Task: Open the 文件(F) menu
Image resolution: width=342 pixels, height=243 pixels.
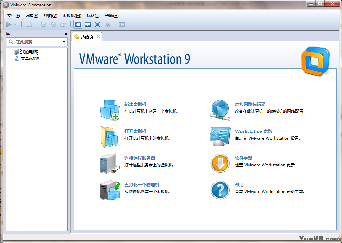Action: [13, 16]
